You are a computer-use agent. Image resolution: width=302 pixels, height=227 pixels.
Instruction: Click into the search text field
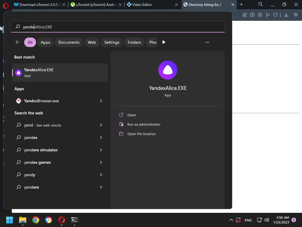tap(118, 27)
